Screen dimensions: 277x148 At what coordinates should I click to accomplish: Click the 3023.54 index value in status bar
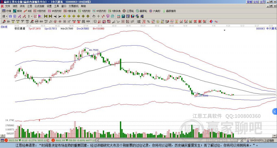click(13, 140)
